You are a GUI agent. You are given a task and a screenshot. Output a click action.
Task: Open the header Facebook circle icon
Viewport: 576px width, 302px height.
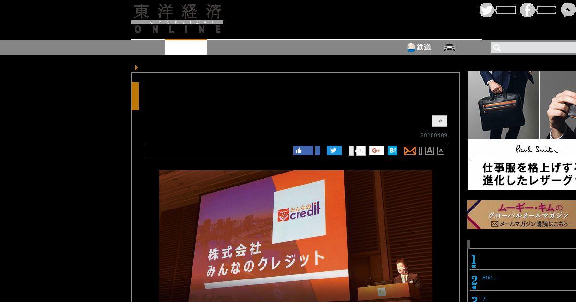[528, 10]
